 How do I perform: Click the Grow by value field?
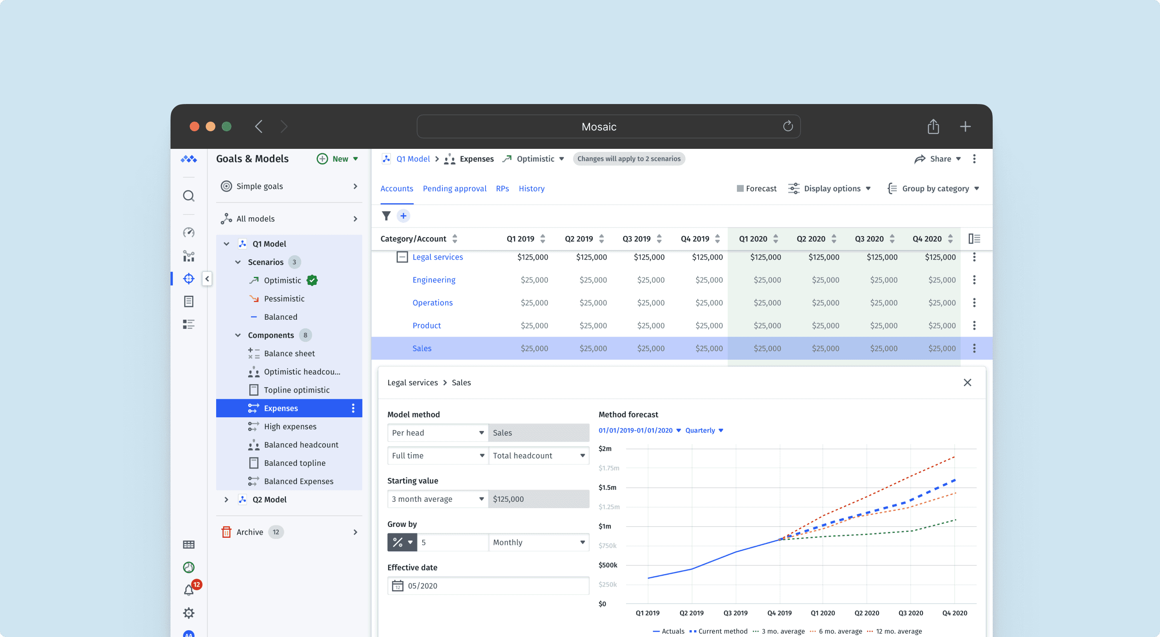pos(453,543)
